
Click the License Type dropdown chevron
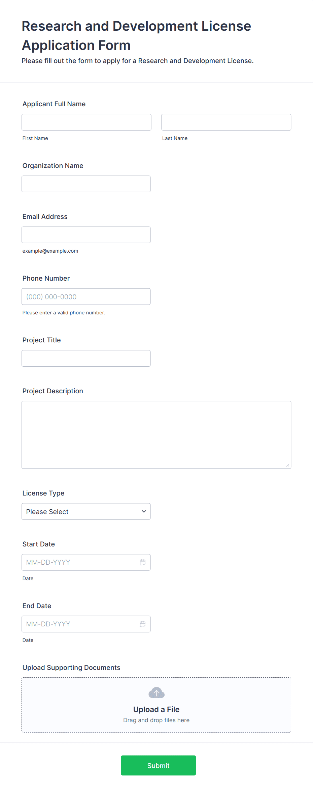click(144, 511)
